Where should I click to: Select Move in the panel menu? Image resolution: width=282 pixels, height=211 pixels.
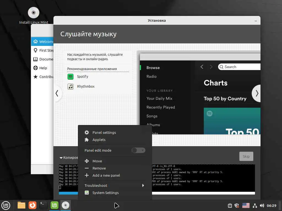click(115, 161)
